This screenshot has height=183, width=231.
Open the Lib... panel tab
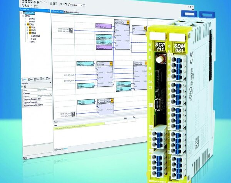pyautogui.click(x=43, y=79)
